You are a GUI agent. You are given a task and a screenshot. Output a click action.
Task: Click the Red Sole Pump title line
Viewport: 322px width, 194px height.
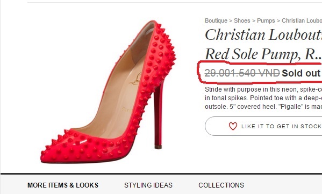click(263, 54)
